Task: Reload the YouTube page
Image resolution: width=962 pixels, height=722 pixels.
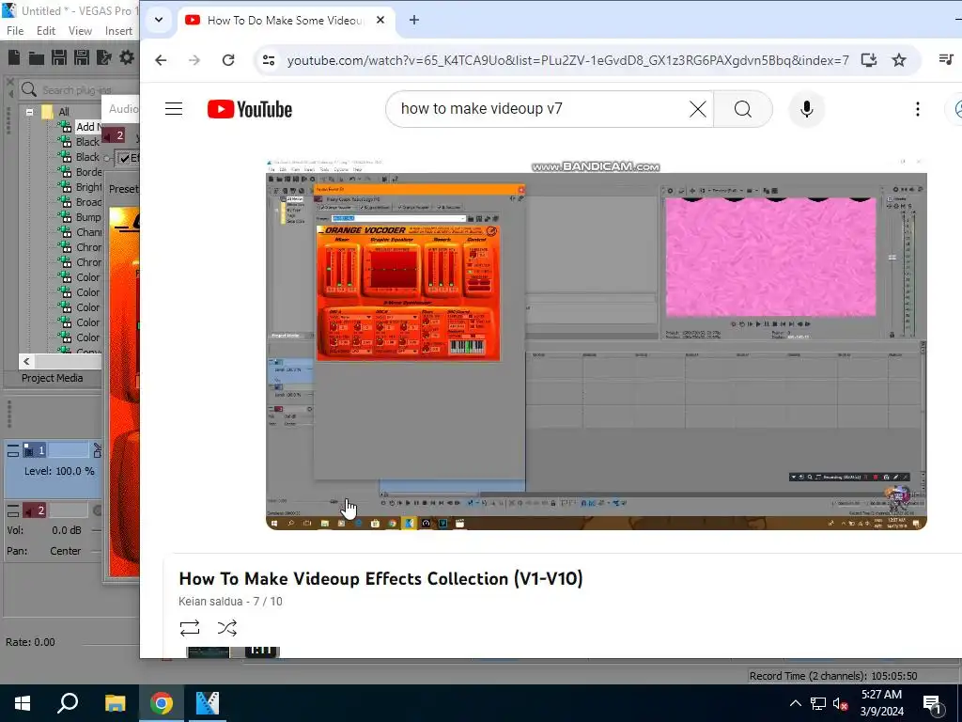Action: click(x=228, y=60)
